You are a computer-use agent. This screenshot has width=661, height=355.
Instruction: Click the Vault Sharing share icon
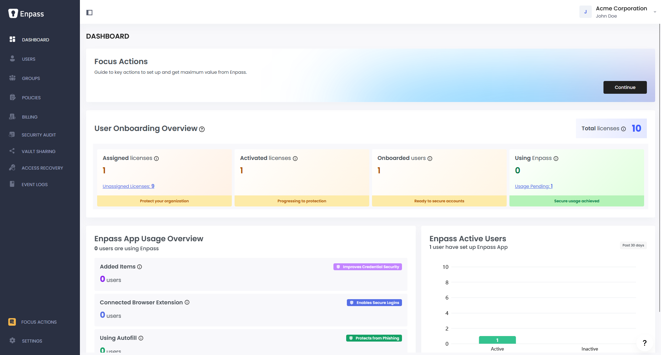(x=12, y=151)
